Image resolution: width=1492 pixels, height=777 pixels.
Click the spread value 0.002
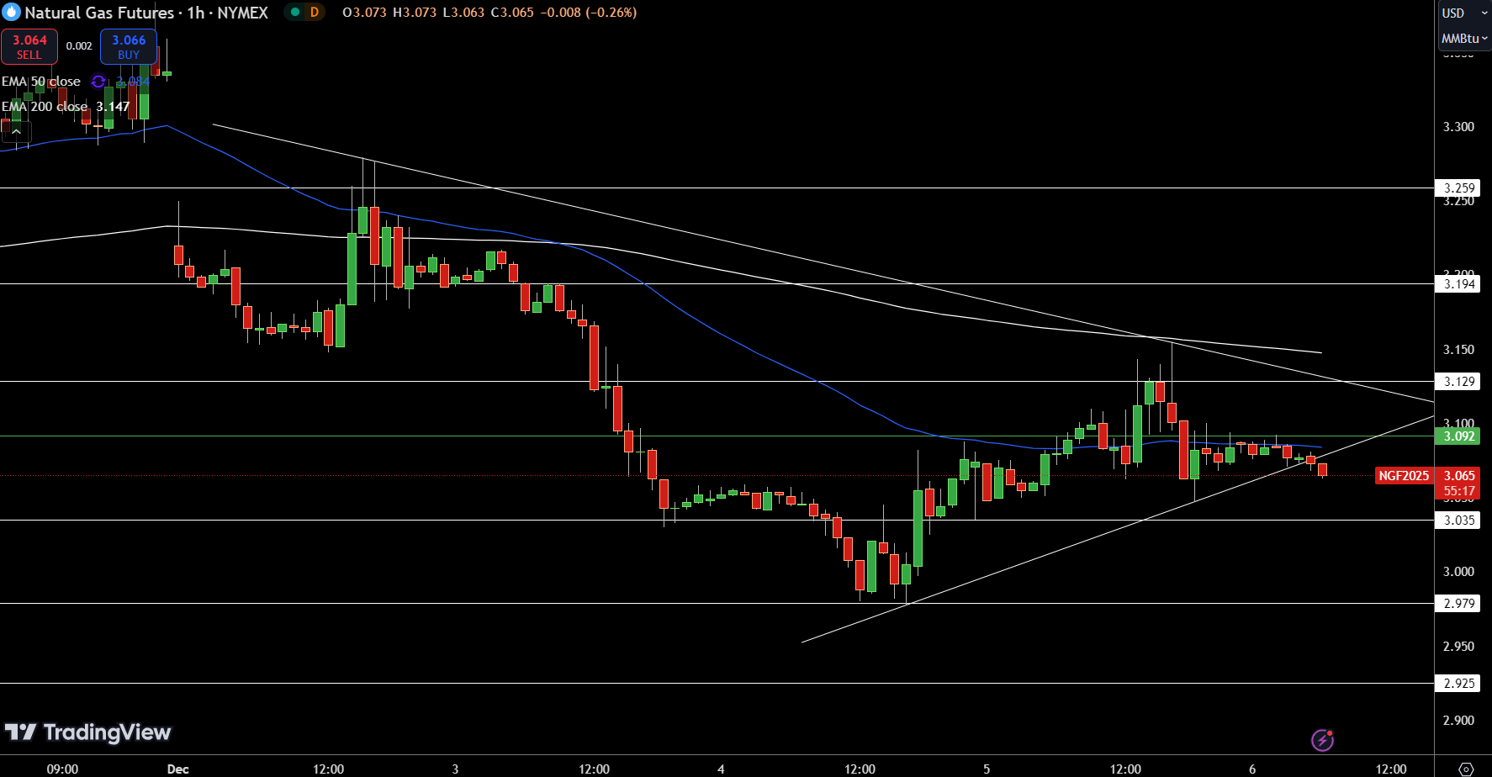pyautogui.click(x=79, y=46)
